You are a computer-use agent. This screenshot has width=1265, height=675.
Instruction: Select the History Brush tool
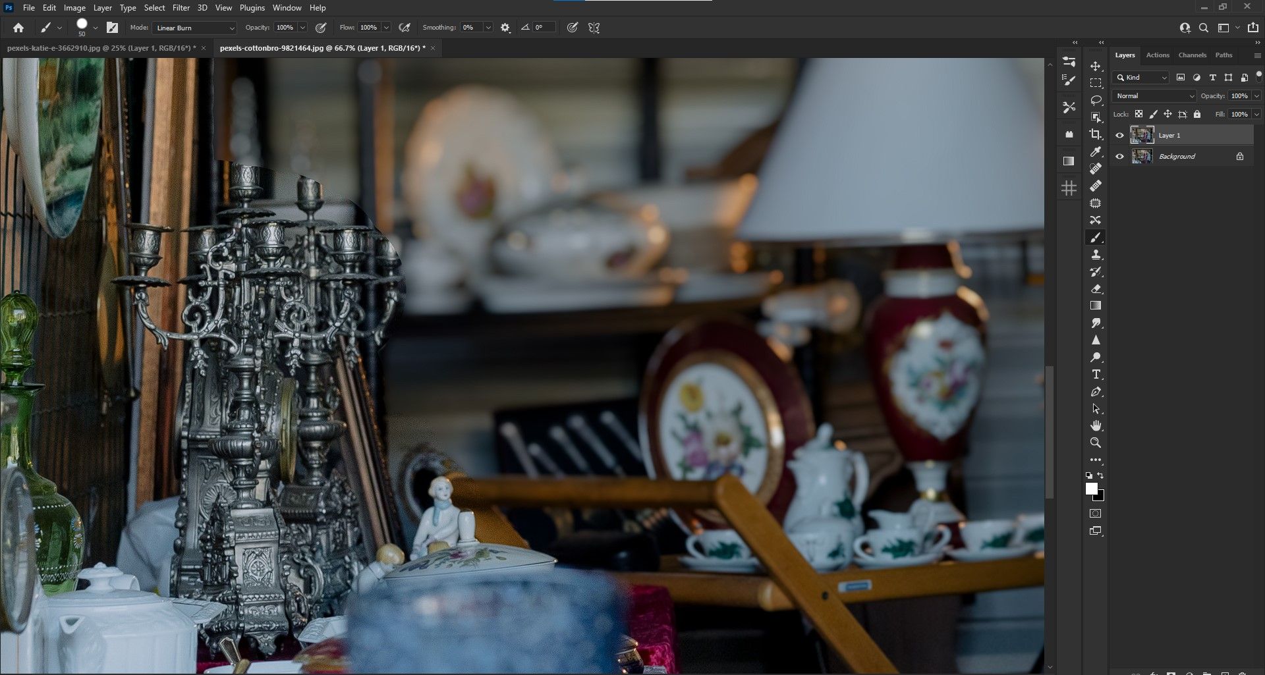[x=1096, y=272]
